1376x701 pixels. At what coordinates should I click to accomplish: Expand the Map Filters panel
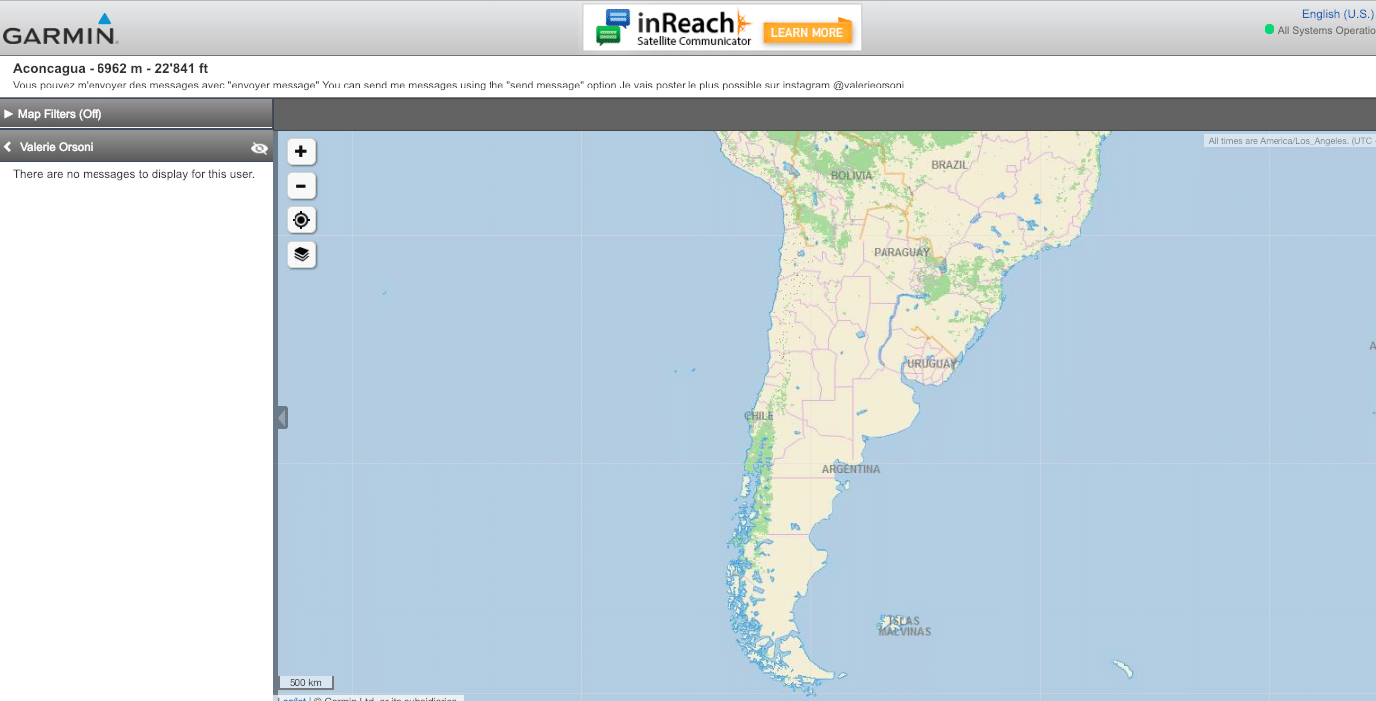pyautogui.click(x=136, y=114)
